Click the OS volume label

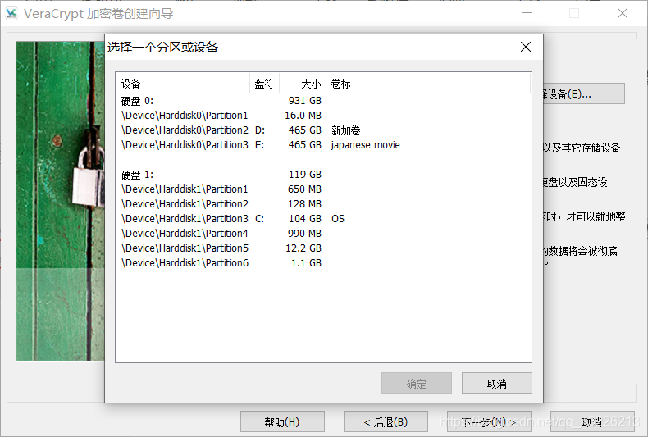338,218
